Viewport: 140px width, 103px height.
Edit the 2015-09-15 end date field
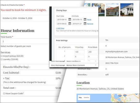coord(77,19)
